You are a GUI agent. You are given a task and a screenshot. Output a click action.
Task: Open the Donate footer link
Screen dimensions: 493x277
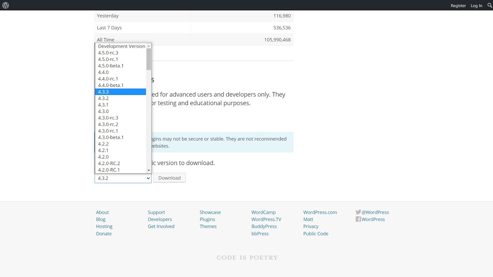[x=104, y=234]
